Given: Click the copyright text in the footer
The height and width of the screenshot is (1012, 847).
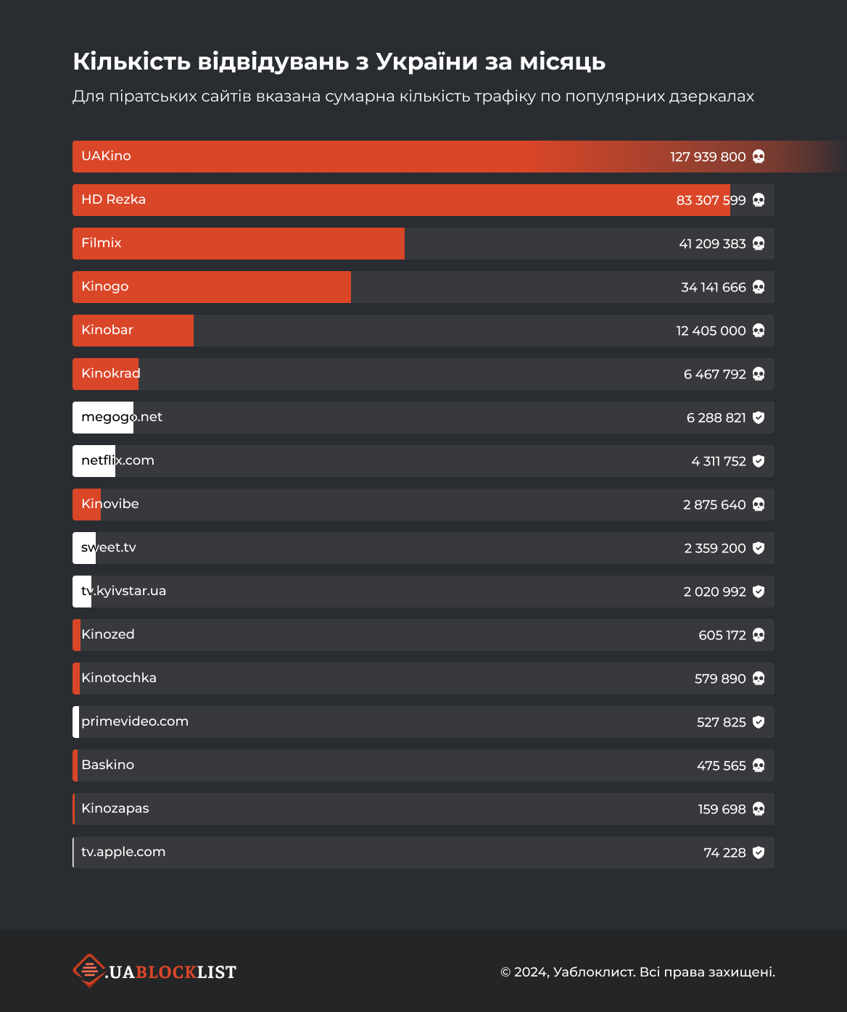Looking at the screenshot, I should point(637,971).
